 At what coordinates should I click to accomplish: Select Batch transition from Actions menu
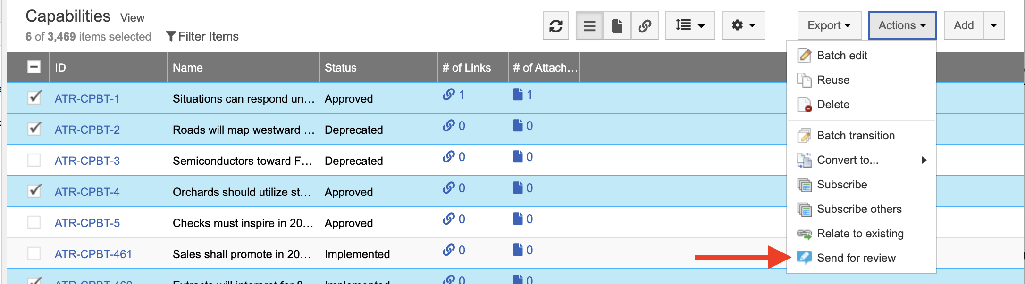pos(855,136)
